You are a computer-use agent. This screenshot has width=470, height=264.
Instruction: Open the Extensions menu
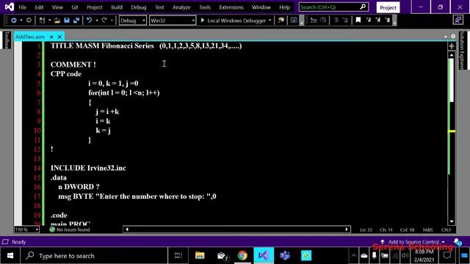click(231, 7)
